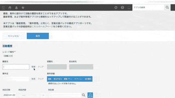
Task: Click the 提案プラン column header
Action: click(68, 79)
